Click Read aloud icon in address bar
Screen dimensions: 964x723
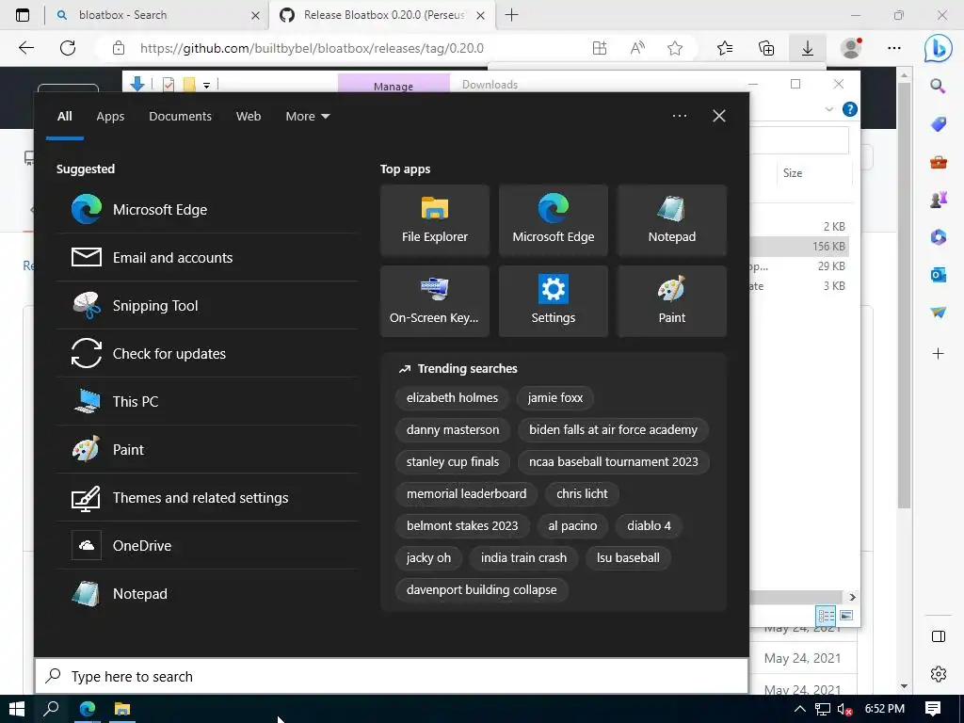637,48
